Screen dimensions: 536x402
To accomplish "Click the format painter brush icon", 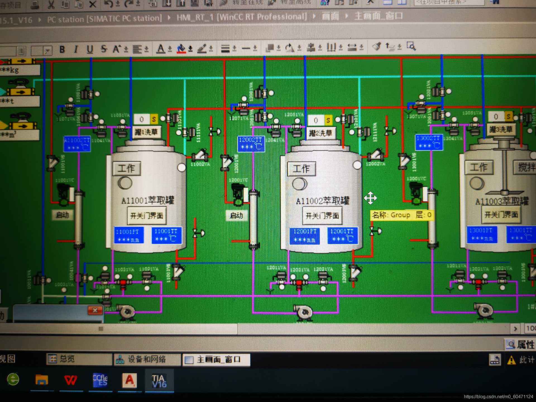I will coord(377,46).
